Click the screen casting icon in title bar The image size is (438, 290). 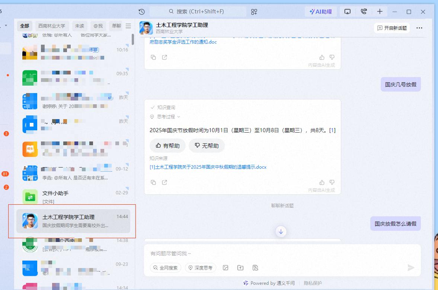(347, 12)
